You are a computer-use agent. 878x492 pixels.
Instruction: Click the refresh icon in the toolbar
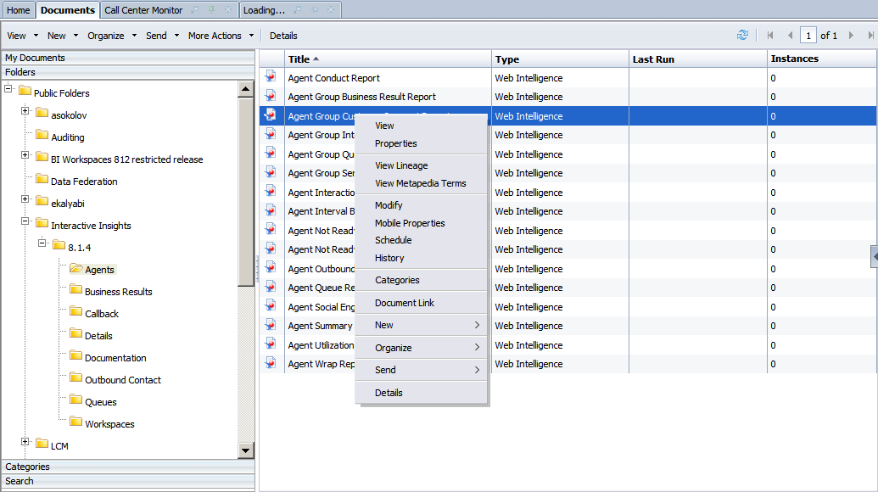pyautogui.click(x=742, y=36)
